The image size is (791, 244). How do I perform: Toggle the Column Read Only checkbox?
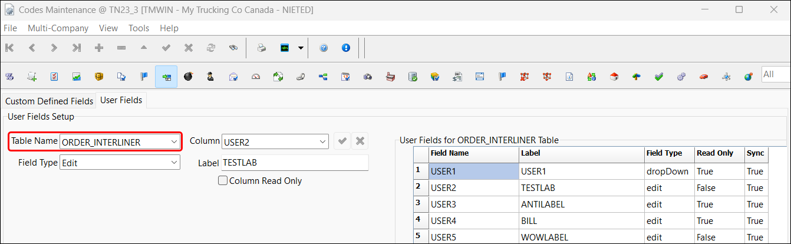(223, 181)
